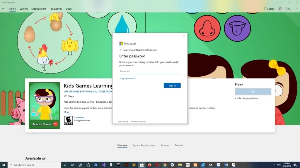300x168 pixels.
Task: Click the Store back arrow
Action: click(3, 8)
